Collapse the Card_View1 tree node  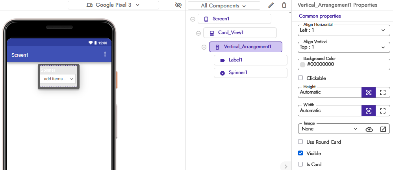[x=198, y=33]
